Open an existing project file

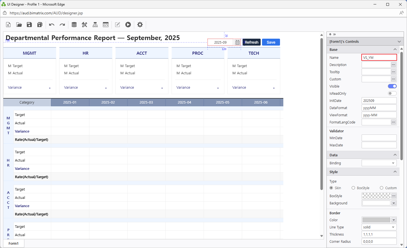(19, 25)
